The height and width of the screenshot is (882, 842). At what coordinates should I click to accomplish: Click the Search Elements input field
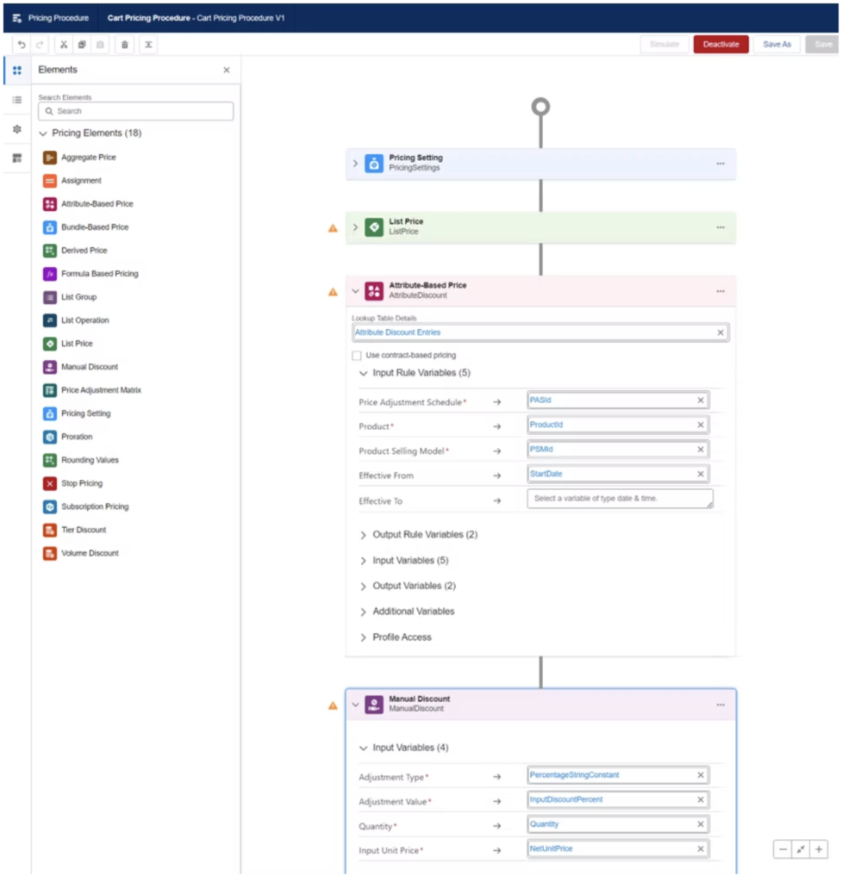135,111
